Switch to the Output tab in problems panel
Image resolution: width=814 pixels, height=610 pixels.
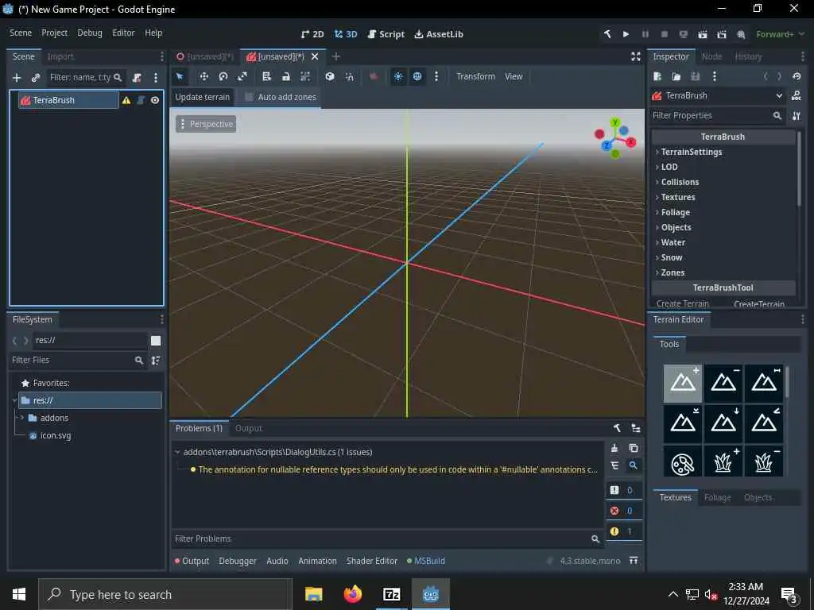tap(249, 428)
